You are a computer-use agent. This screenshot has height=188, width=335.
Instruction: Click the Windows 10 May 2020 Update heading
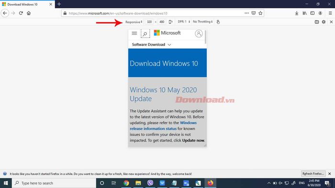[163, 94]
